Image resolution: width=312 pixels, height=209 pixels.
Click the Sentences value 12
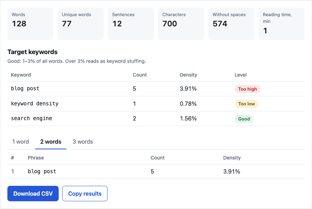[x=117, y=24]
